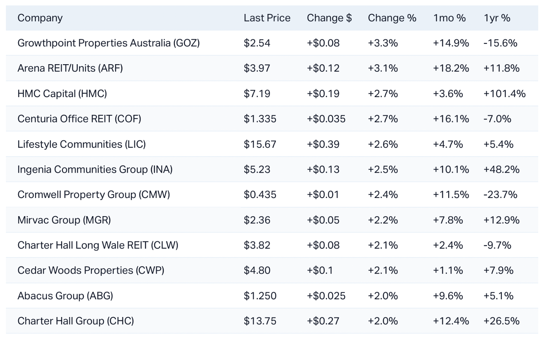Open Growthpoint Properties Australia (GOZ) row
Screen dimensions: 545x347
tap(109, 43)
